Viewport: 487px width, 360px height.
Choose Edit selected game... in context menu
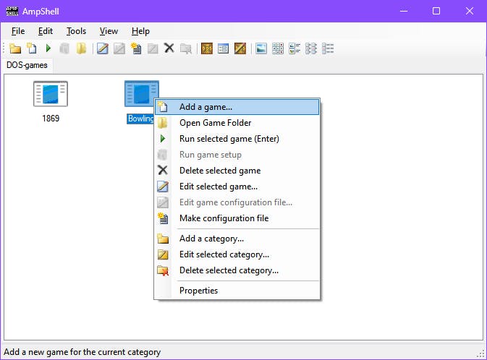click(237, 187)
